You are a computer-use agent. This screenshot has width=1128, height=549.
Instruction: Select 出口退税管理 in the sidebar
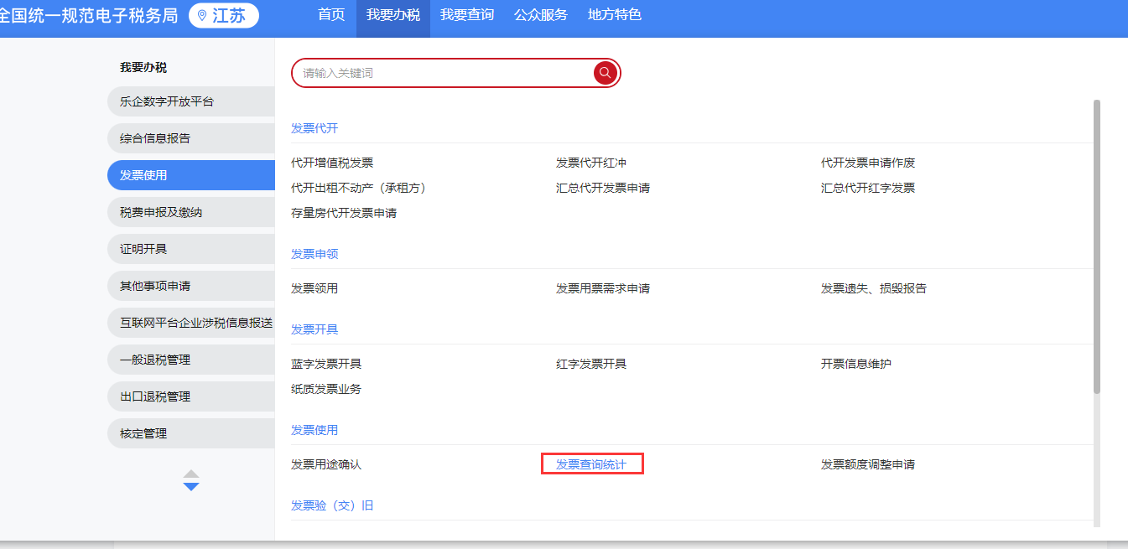click(x=155, y=396)
